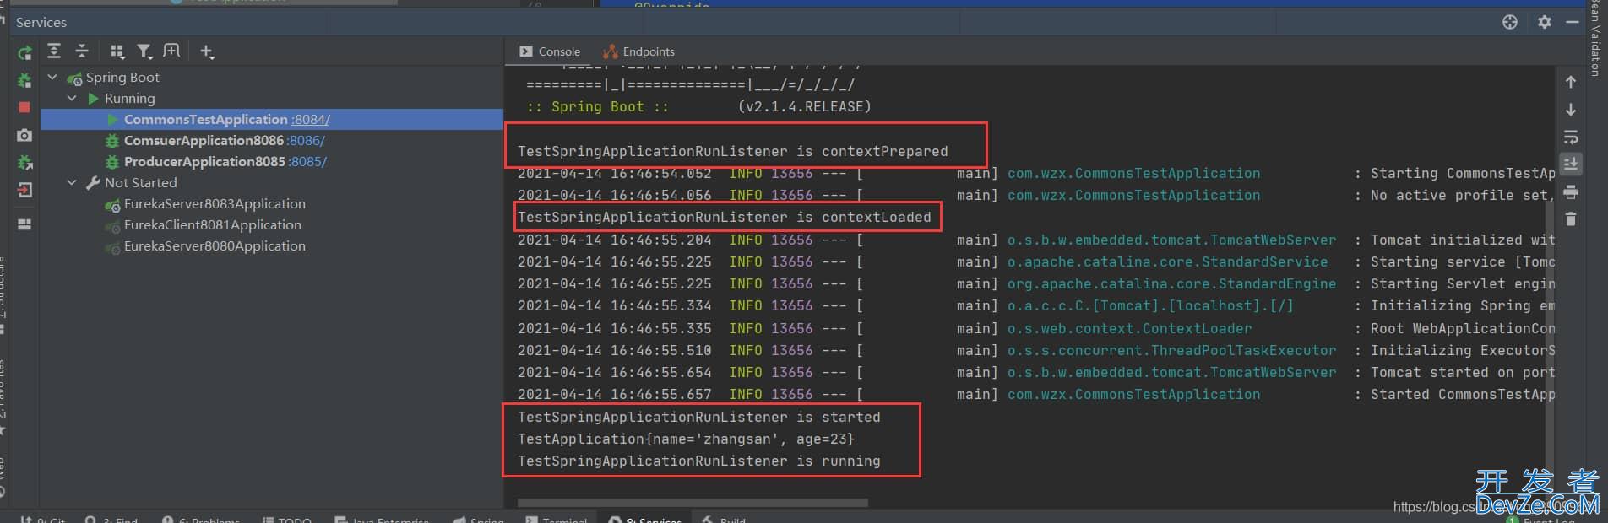Click o.apache.catalina.core.StandardService logger text

pyautogui.click(x=1167, y=261)
